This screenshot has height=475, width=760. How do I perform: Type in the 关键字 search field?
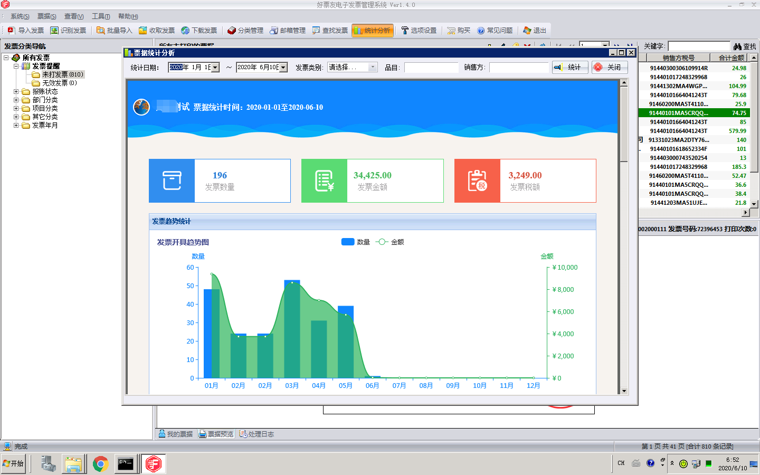[699, 46]
